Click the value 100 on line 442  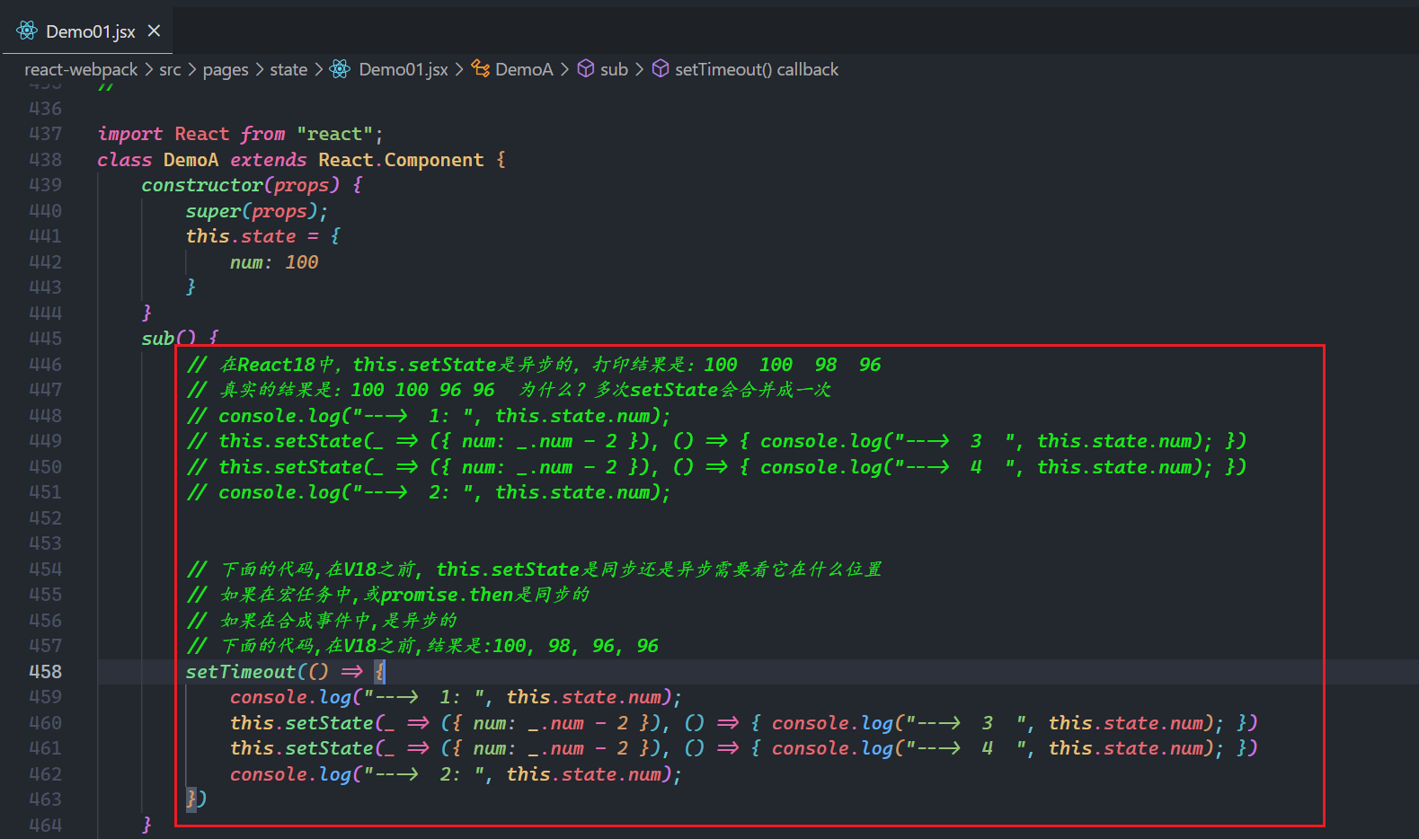pyautogui.click(x=302, y=262)
